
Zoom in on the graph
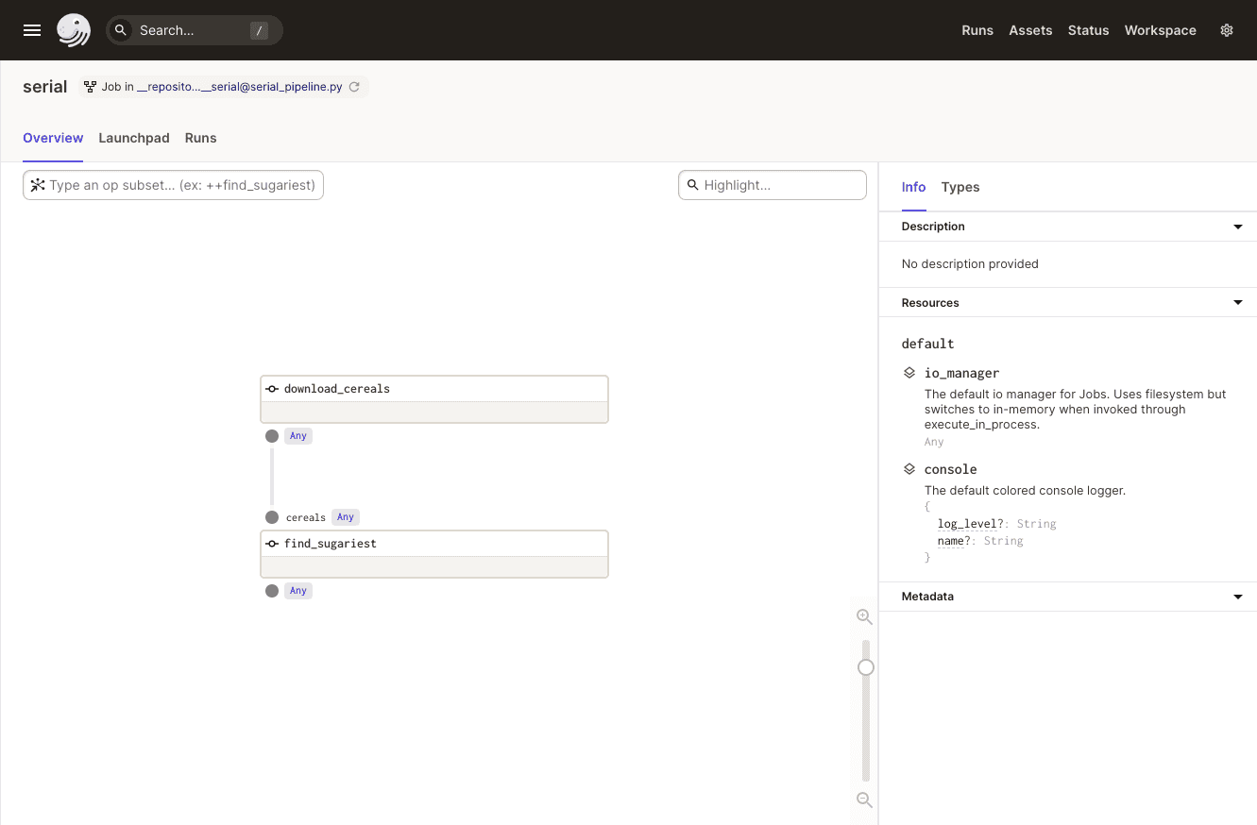pyautogui.click(x=864, y=616)
